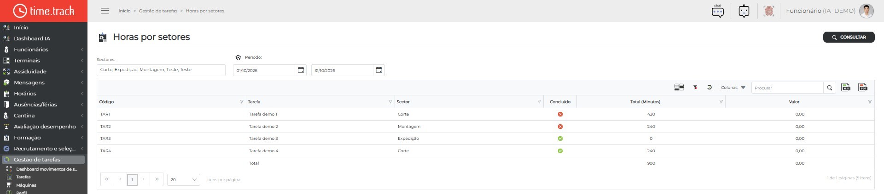Screen dimensions: 884x194
Task: Click red not-concluded icon for TAR2
Action: point(560,127)
